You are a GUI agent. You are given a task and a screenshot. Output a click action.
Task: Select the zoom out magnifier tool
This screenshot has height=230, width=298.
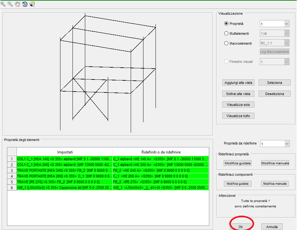(10, 4)
